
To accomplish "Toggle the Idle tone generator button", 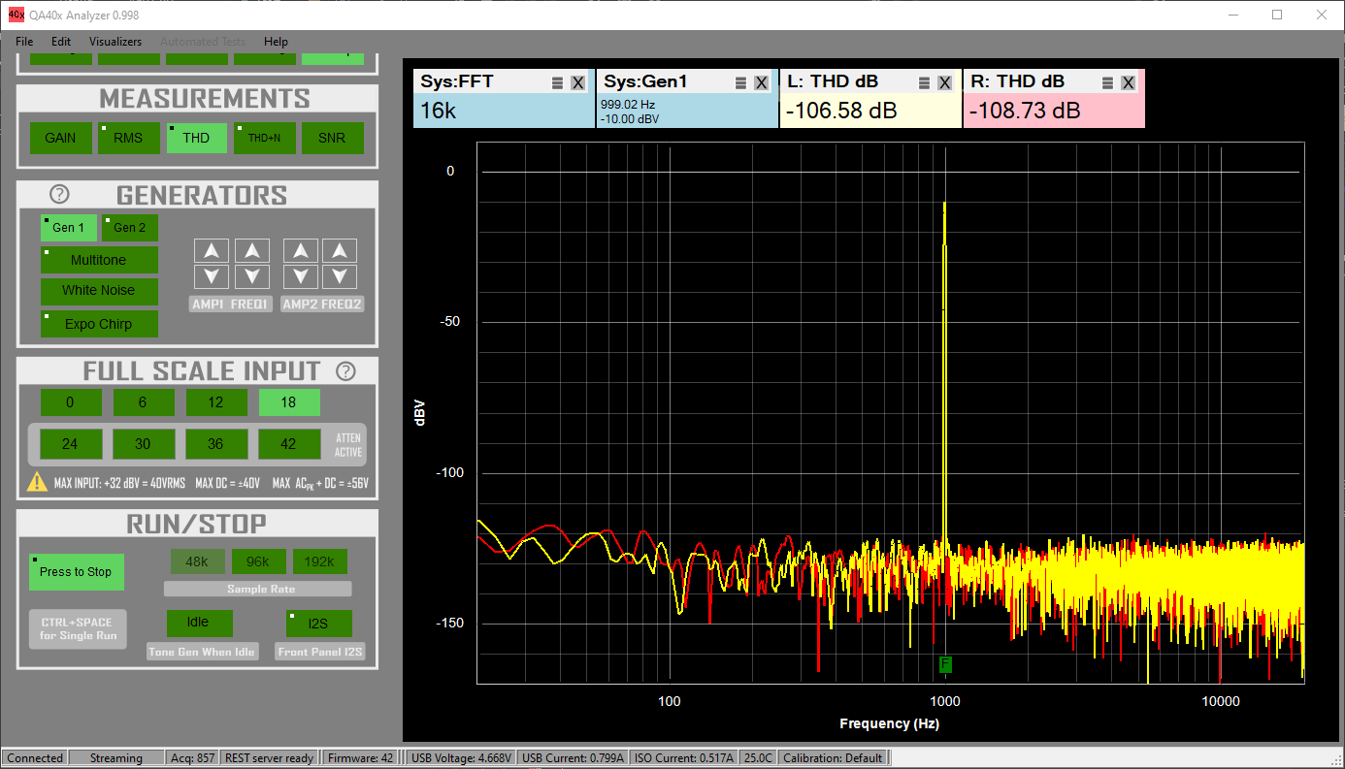I will (x=198, y=623).
